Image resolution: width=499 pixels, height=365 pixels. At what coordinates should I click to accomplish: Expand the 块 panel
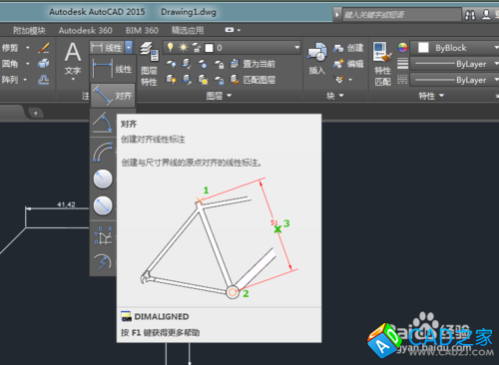334,96
